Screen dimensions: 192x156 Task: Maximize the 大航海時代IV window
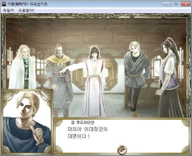coord(176,4)
